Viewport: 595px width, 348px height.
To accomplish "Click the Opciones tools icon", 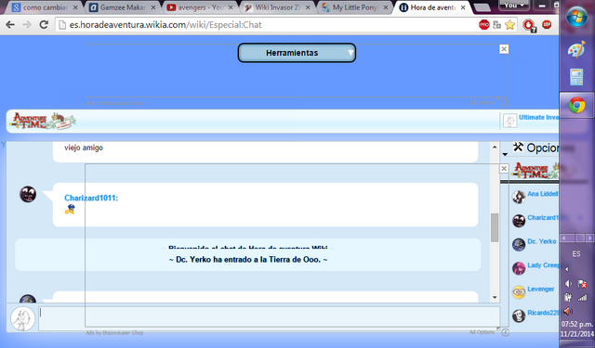I will [x=518, y=147].
